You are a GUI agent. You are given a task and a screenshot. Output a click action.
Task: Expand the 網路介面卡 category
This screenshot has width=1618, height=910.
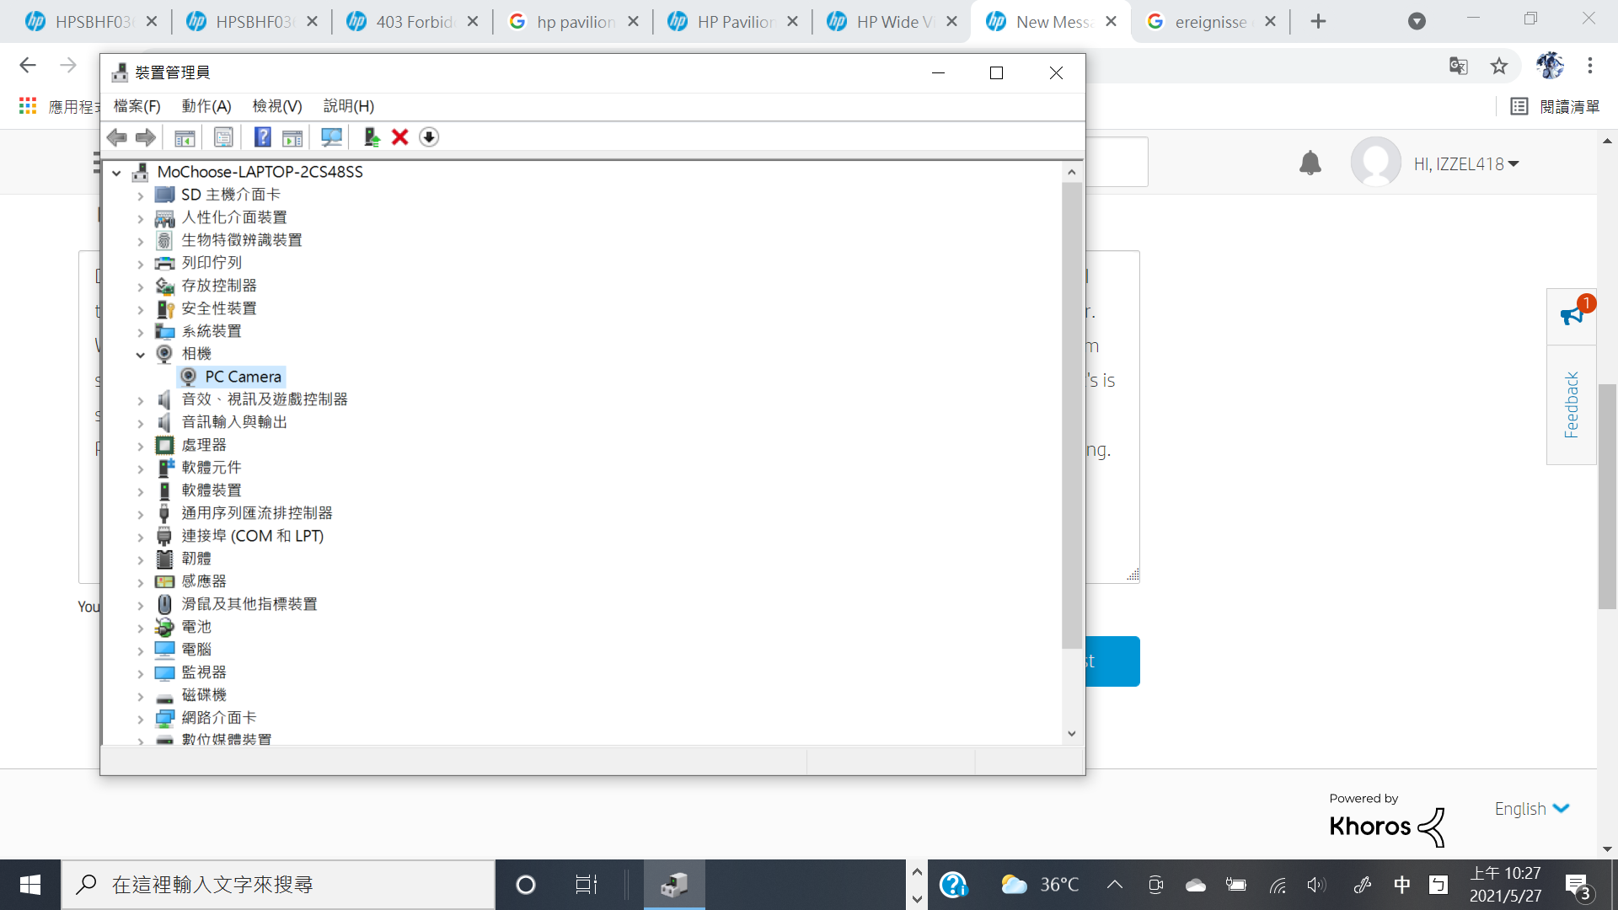[140, 718]
